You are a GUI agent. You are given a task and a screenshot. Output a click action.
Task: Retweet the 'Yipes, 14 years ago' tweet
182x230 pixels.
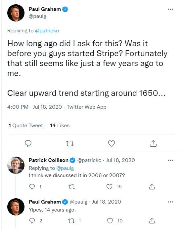coord(72,221)
